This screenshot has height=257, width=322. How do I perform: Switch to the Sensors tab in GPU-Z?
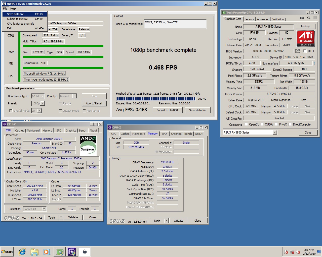[249, 19]
